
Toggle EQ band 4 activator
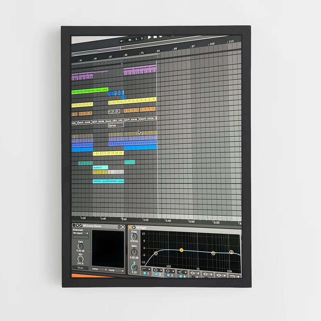pos(181,276)
